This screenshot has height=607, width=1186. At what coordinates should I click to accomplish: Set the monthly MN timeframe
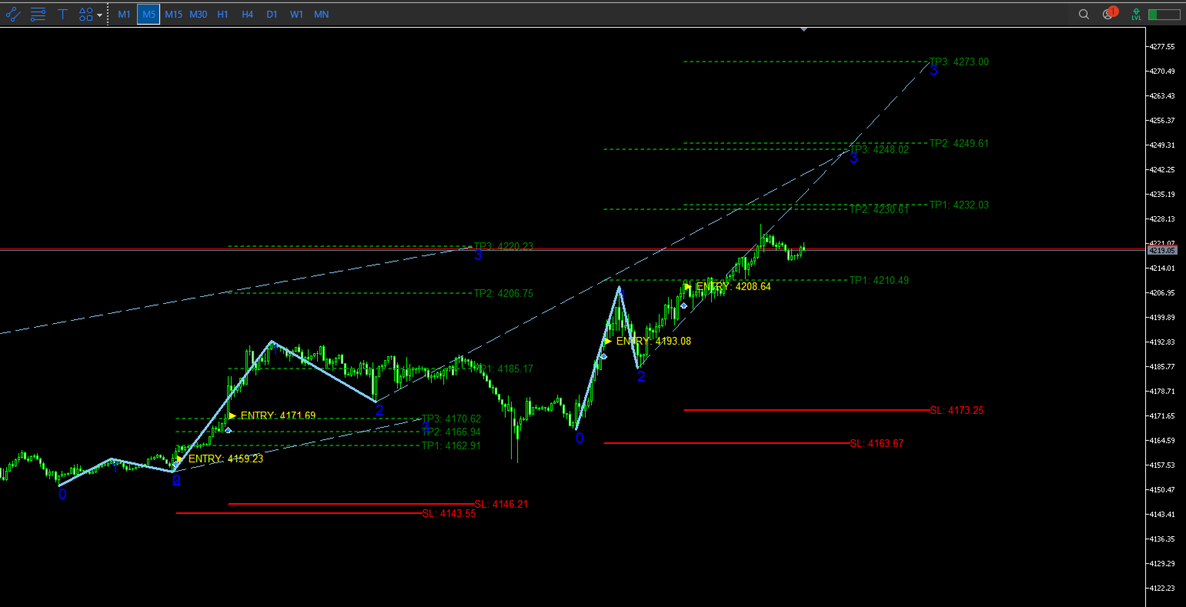click(x=321, y=14)
